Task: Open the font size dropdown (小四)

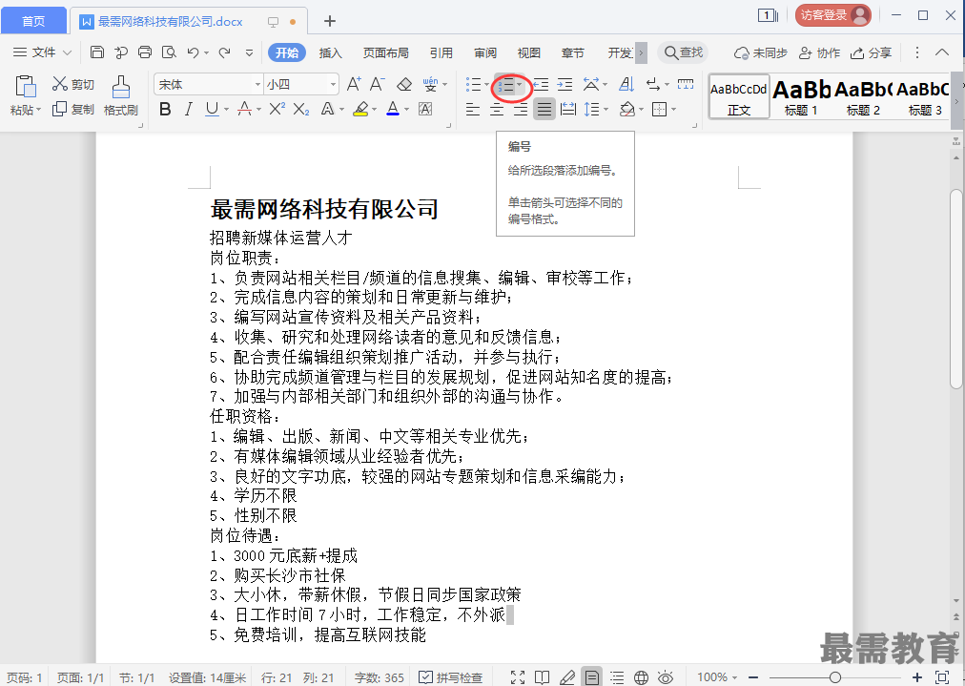Action: [x=333, y=84]
